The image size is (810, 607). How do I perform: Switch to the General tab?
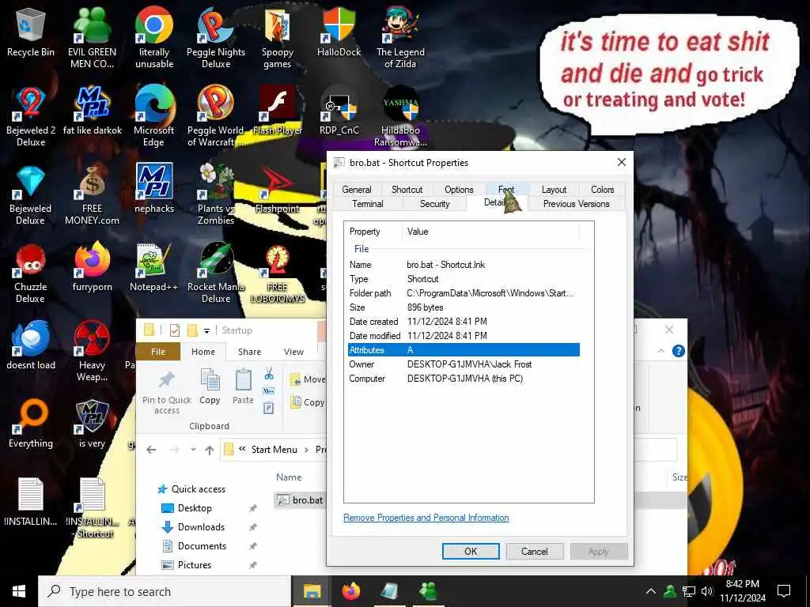(x=357, y=190)
